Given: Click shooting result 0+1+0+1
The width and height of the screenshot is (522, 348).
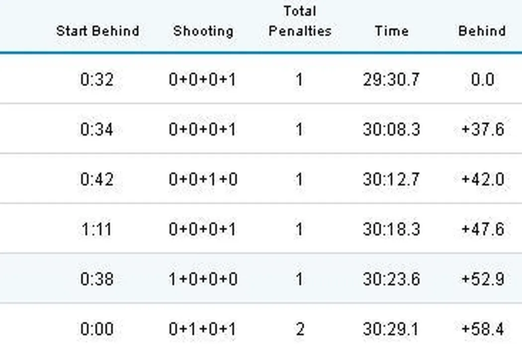Looking at the screenshot, I should pyautogui.click(x=203, y=329).
